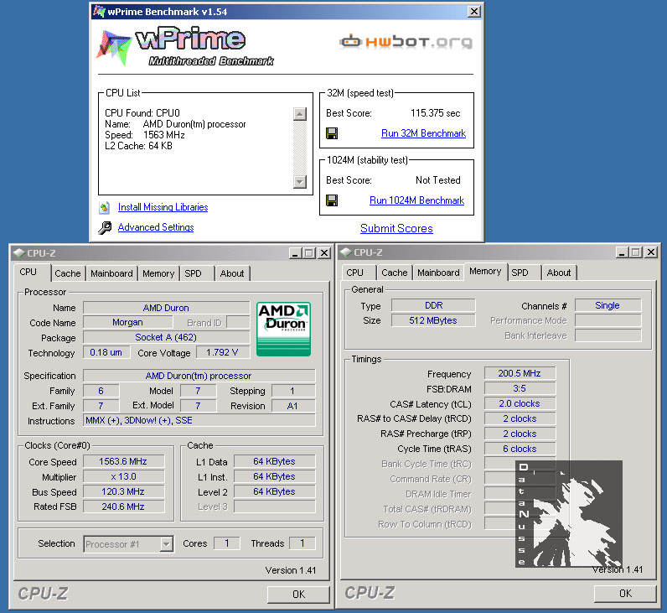Click memory Size value 512 MBytes
Screen dimensions: 667x613
(x=433, y=320)
